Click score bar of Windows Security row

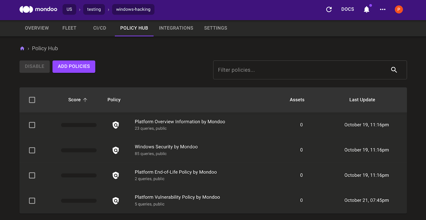pyautogui.click(x=79, y=150)
